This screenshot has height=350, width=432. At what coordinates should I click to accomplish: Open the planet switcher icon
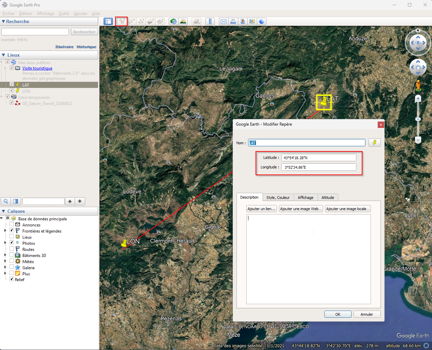pos(196,21)
